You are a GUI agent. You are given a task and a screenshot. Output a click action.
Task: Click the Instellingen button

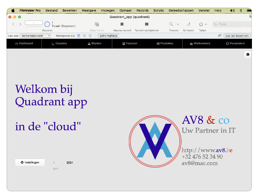coord(30,162)
